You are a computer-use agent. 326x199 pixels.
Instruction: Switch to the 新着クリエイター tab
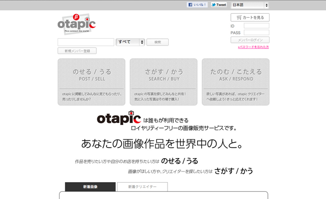click(143, 187)
